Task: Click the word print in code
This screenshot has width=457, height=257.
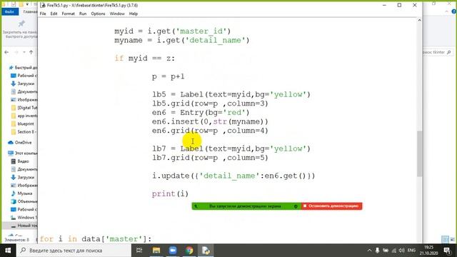Action: (164, 193)
